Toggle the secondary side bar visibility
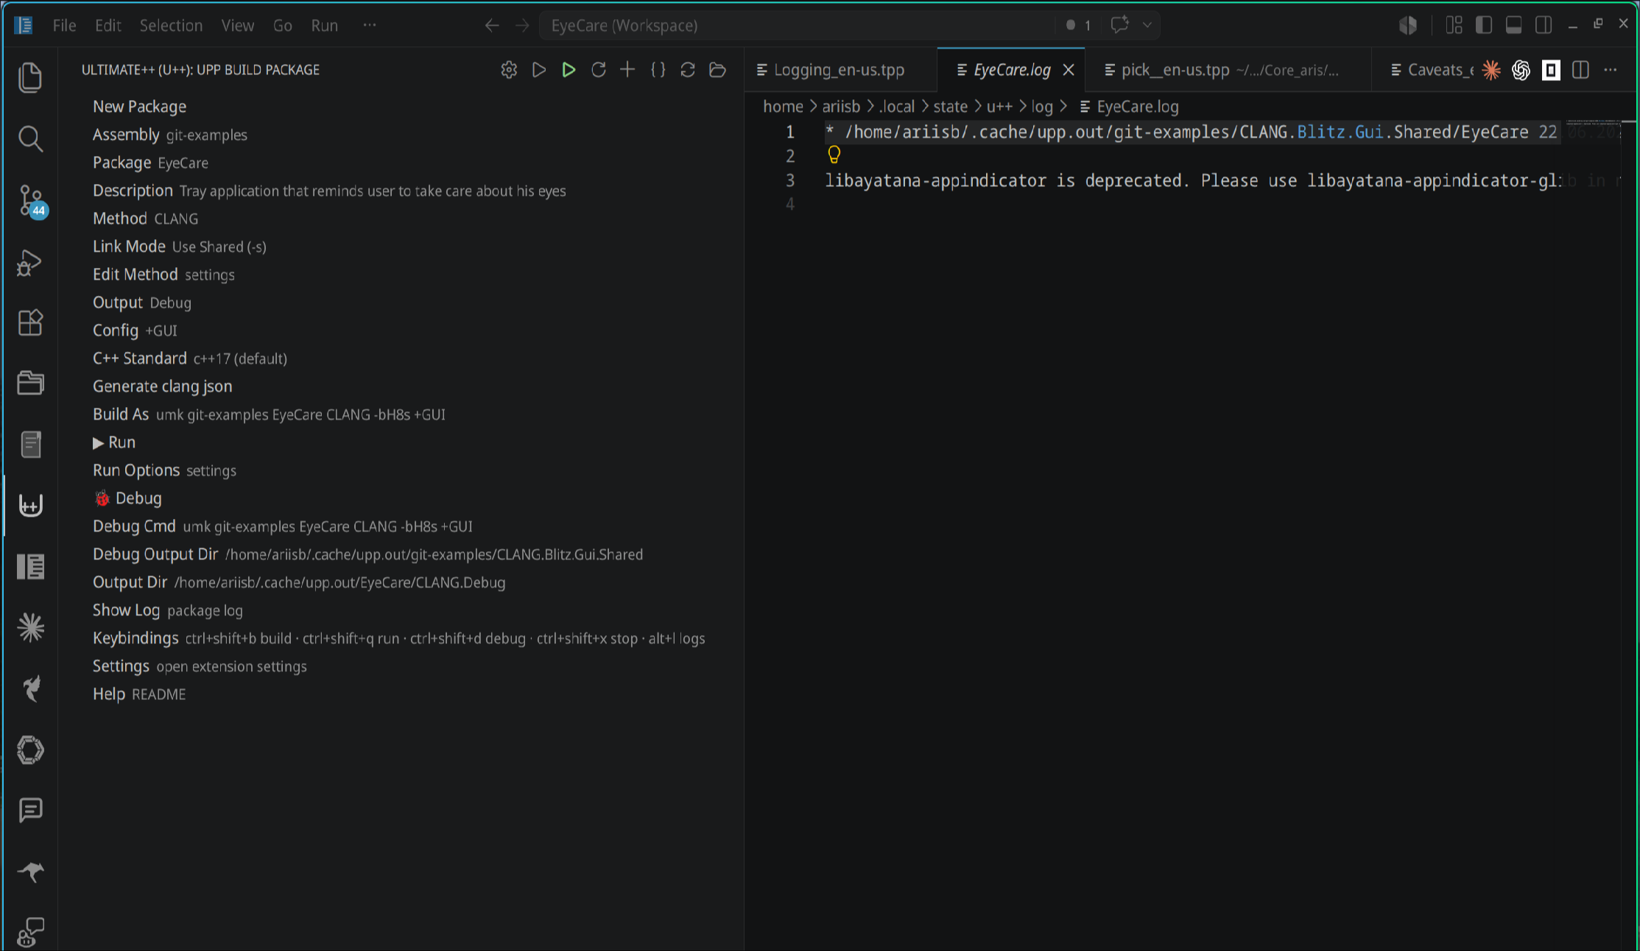1640x951 pixels. [x=1544, y=25]
